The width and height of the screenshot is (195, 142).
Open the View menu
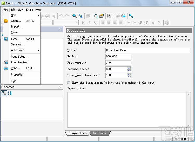(21, 10)
